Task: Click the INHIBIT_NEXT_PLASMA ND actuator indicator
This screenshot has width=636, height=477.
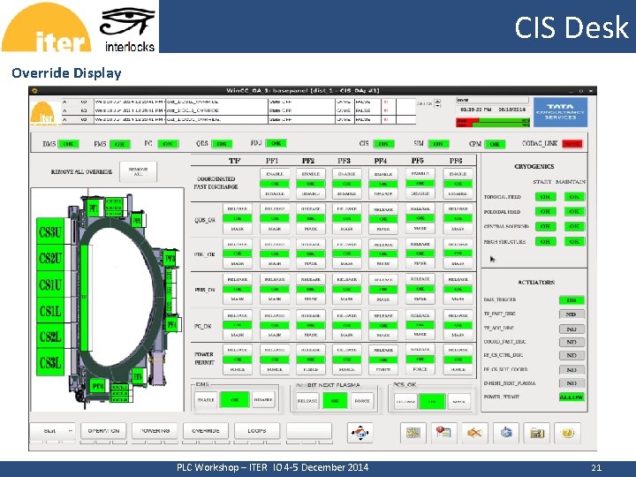Action: point(572,383)
